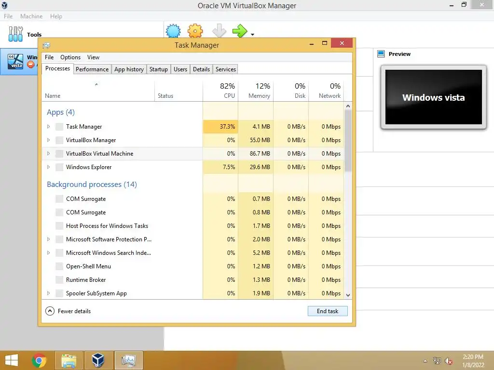This screenshot has width=494, height=370.
Task: Click the End task button
Action: tap(328, 311)
